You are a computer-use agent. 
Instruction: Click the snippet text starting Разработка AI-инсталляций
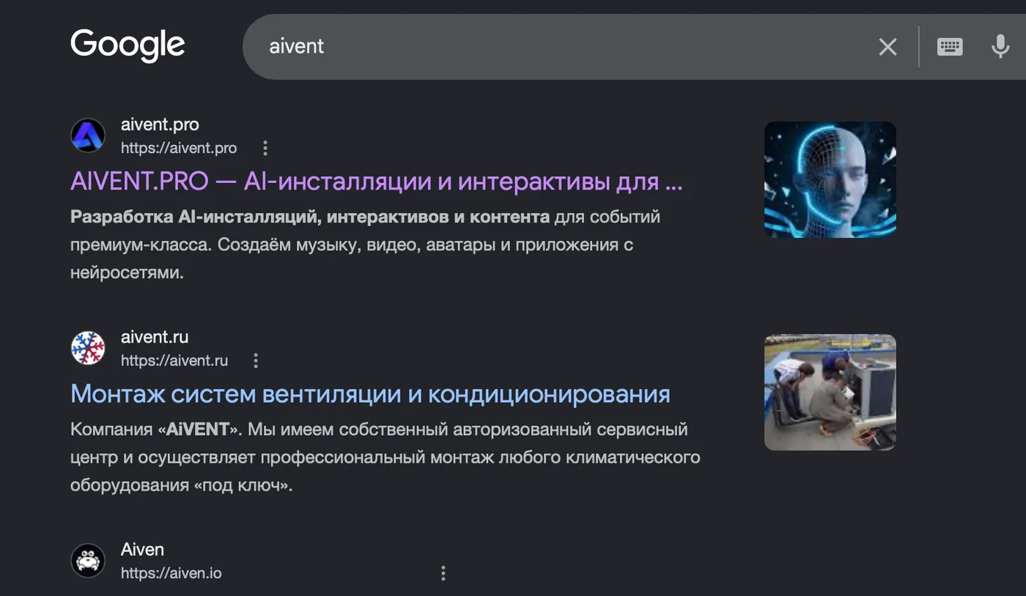(366, 245)
